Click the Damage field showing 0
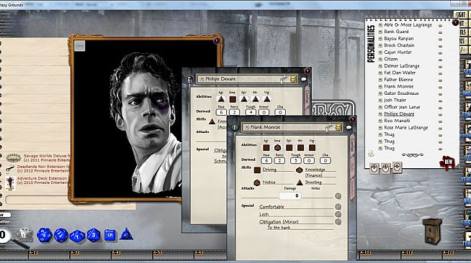This screenshot has width=471, height=263. (x=290, y=196)
